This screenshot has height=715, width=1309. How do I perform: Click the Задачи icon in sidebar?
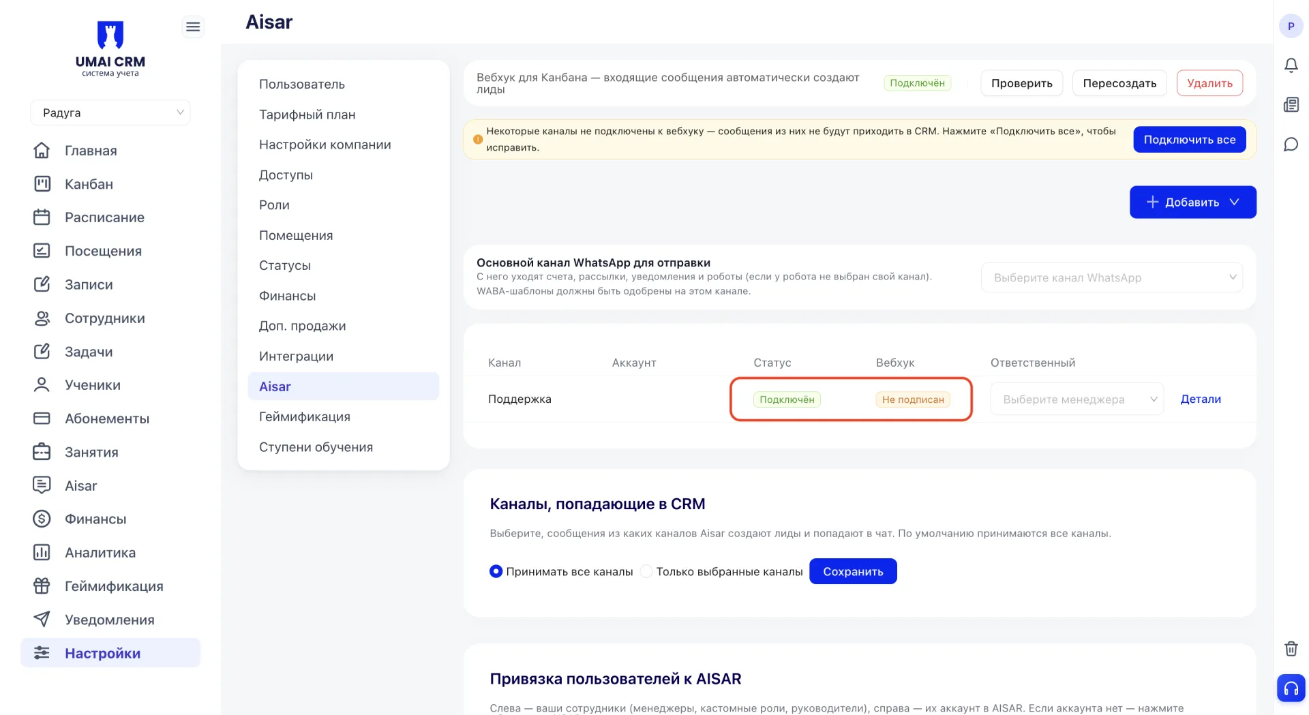(42, 351)
